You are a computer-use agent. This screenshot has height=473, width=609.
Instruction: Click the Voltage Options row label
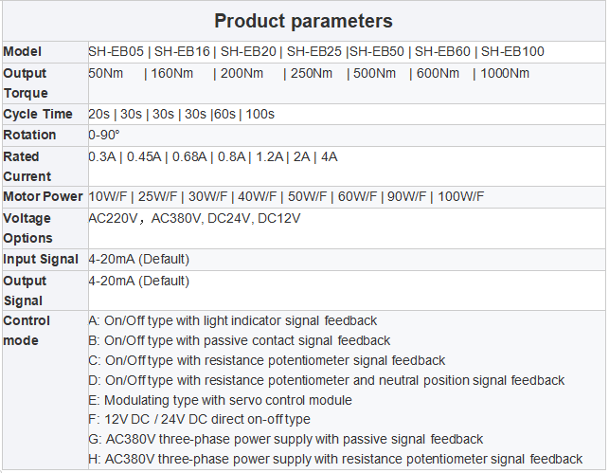coord(28,227)
